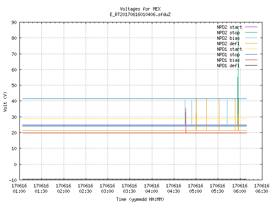Viewport: 270px width, 203px height.
Task: Click the yellow NPD1 start line near 29 V
Action: coord(135,118)
